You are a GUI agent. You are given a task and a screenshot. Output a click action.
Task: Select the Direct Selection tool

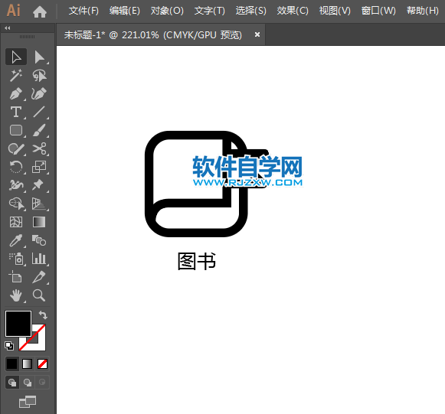pyautogui.click(x=39, y=57)
